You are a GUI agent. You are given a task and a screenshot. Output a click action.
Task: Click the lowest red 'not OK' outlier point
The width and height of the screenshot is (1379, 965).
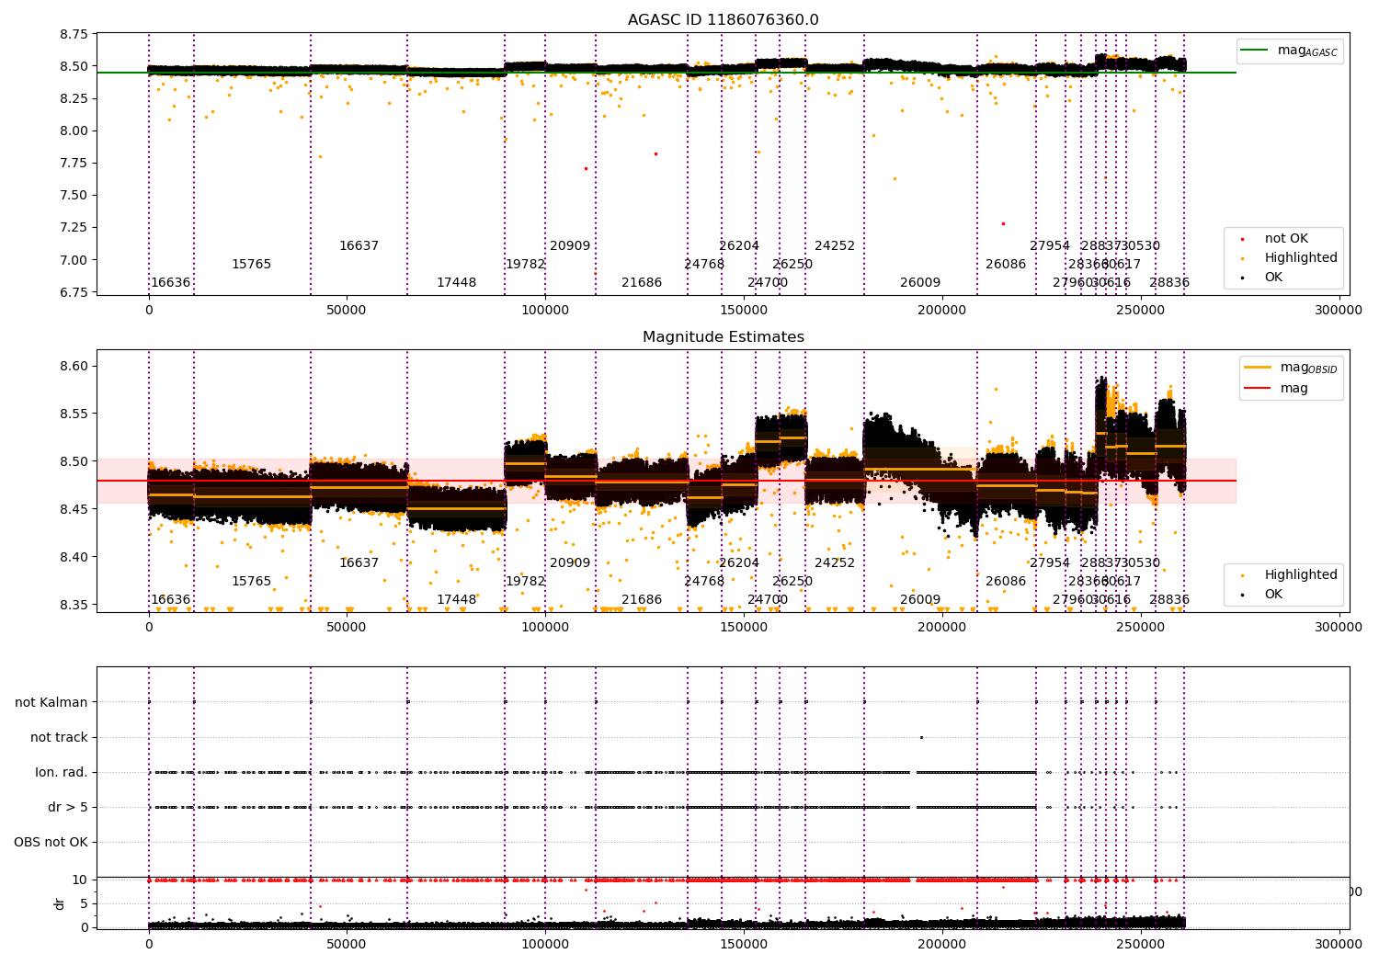(1003, 223)
